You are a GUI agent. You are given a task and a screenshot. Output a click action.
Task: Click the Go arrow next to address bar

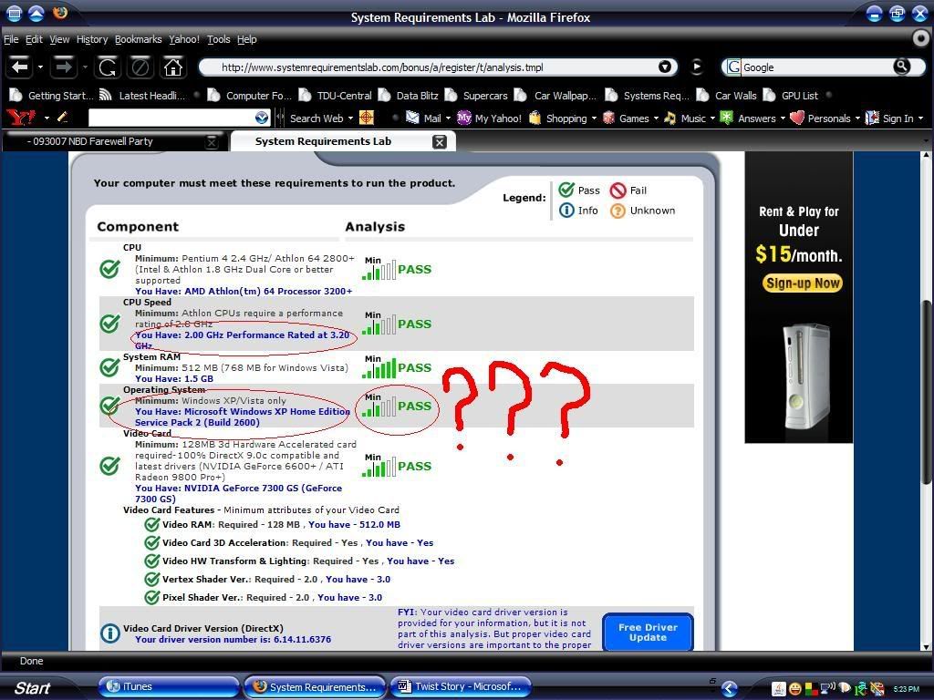point(696,67)
